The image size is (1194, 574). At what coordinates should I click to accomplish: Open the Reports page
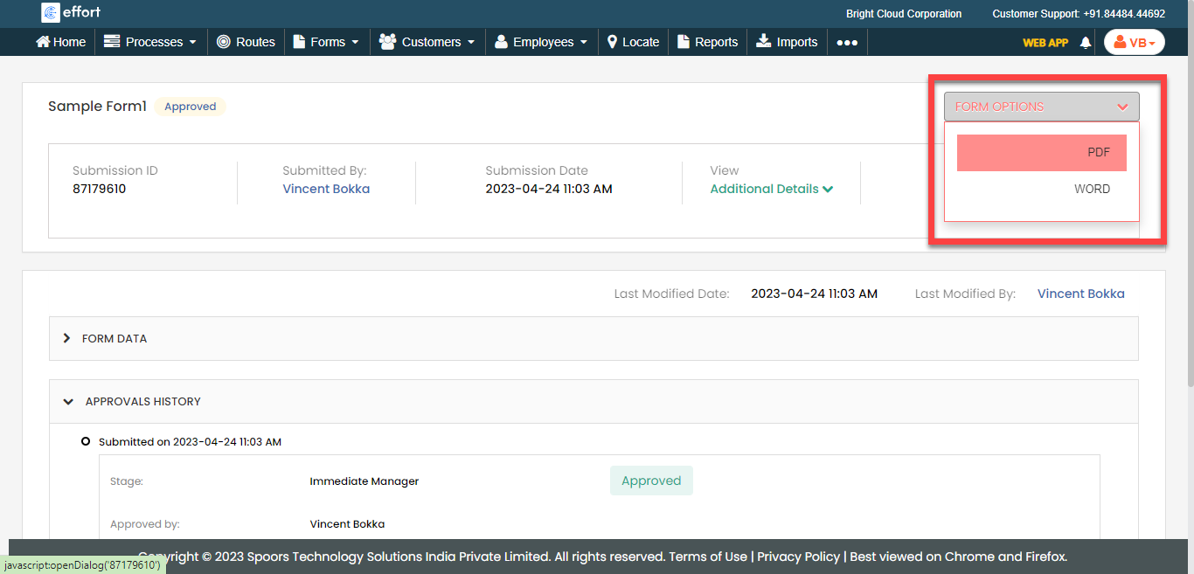pos(707,42)
